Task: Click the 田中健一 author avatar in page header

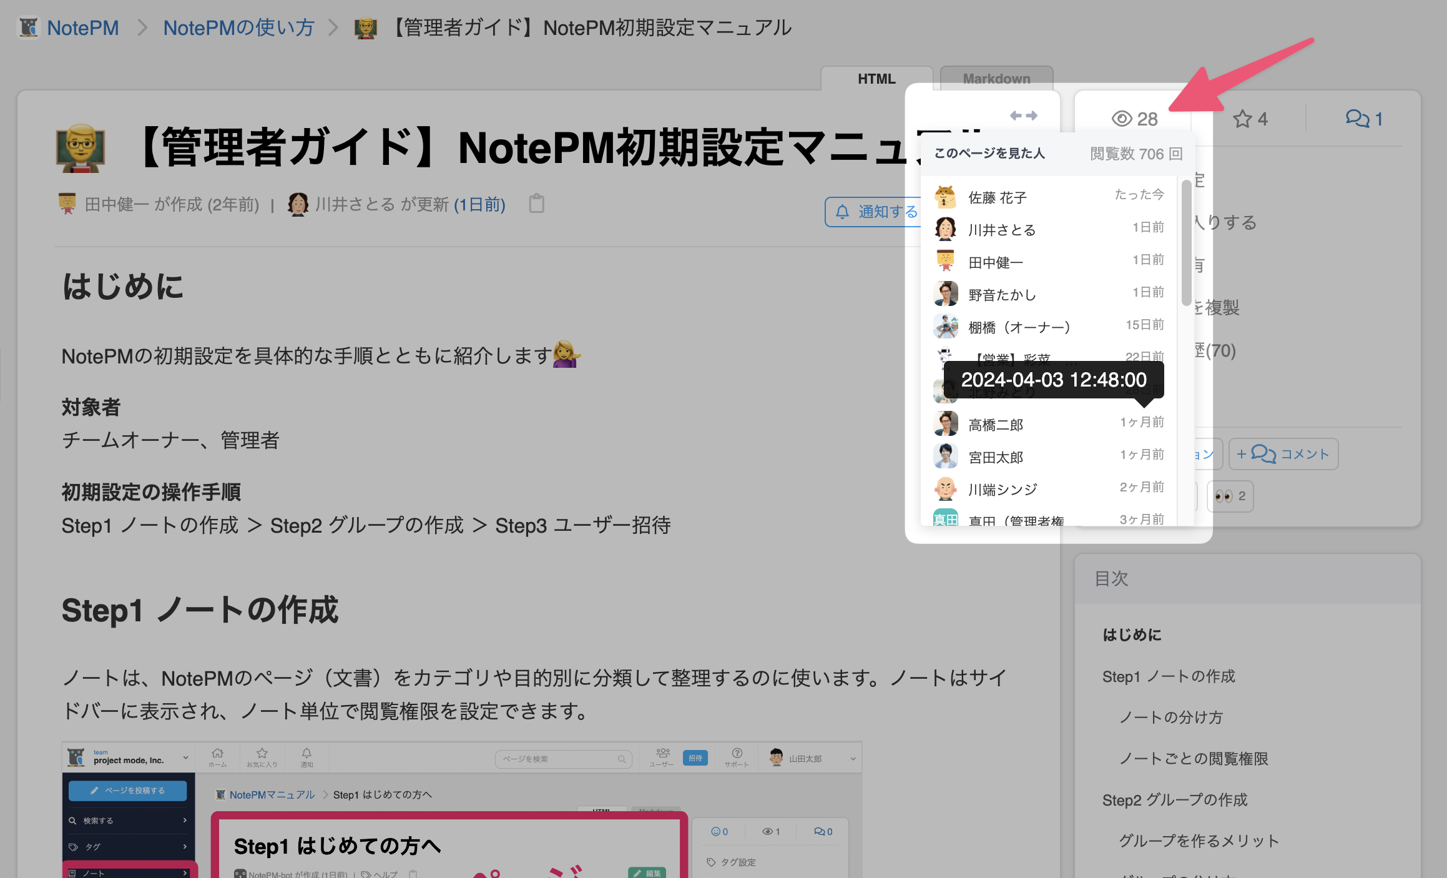Action: click(x=67, y=204)
